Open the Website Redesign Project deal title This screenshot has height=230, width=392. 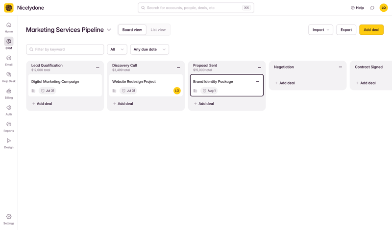coord(134,82)
